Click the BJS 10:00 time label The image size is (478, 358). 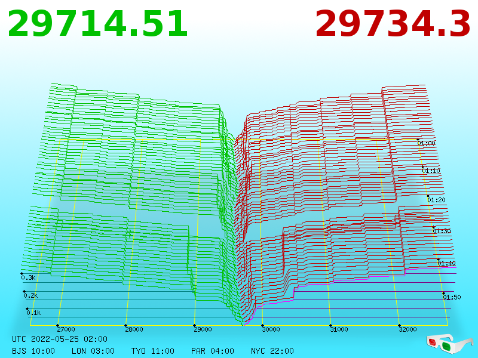(33, 351)
